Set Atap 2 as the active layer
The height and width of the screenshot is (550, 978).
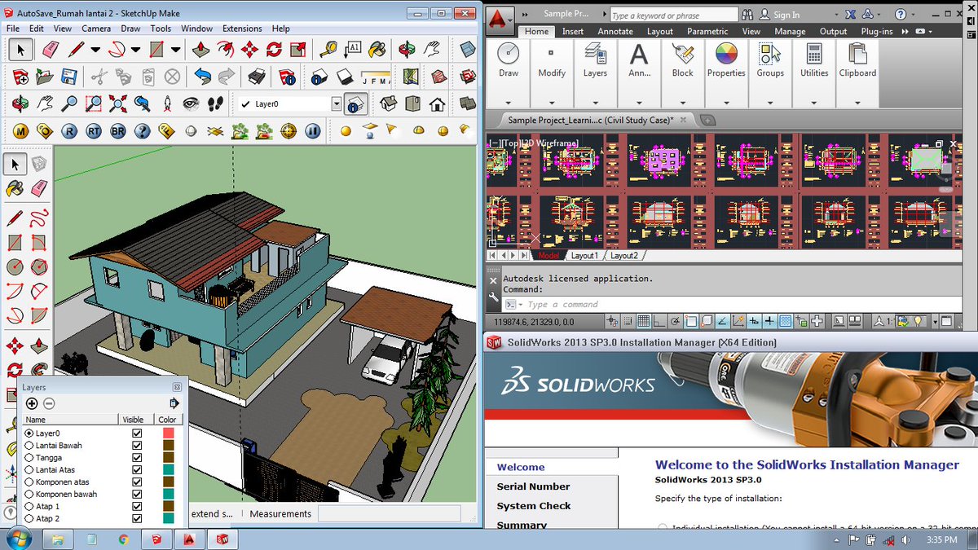pos(29,519)
